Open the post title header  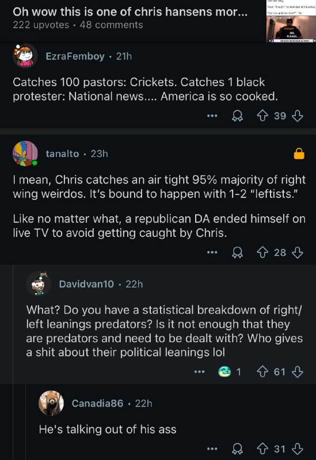point(130,11)
